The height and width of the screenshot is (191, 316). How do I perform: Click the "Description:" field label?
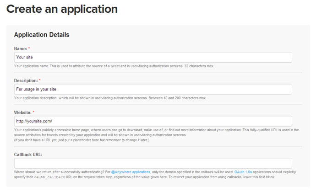26,80
